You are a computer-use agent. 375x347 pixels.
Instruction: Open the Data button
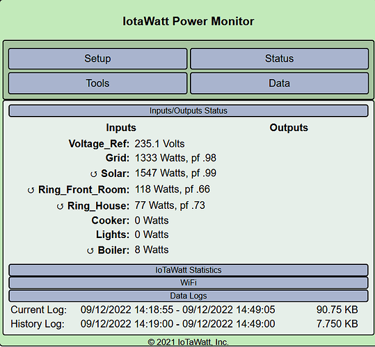(x=280, y=83)
